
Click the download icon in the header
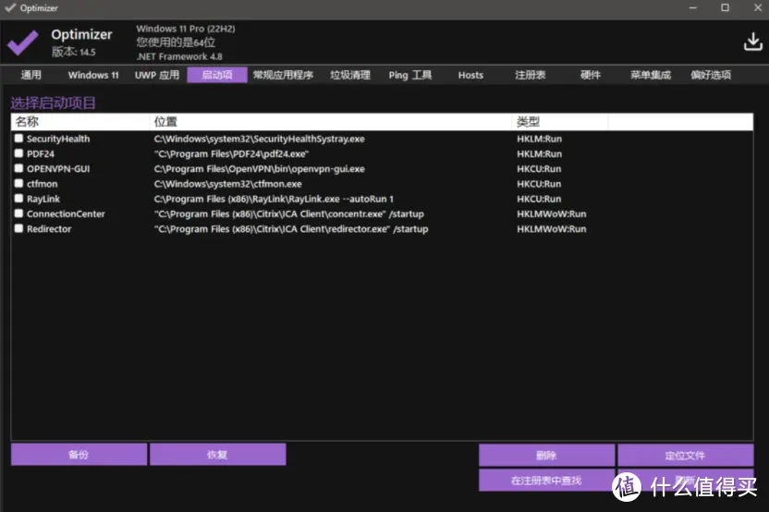coord(752,43)
